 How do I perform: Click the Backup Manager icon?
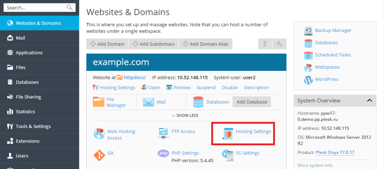pos(308,31)
